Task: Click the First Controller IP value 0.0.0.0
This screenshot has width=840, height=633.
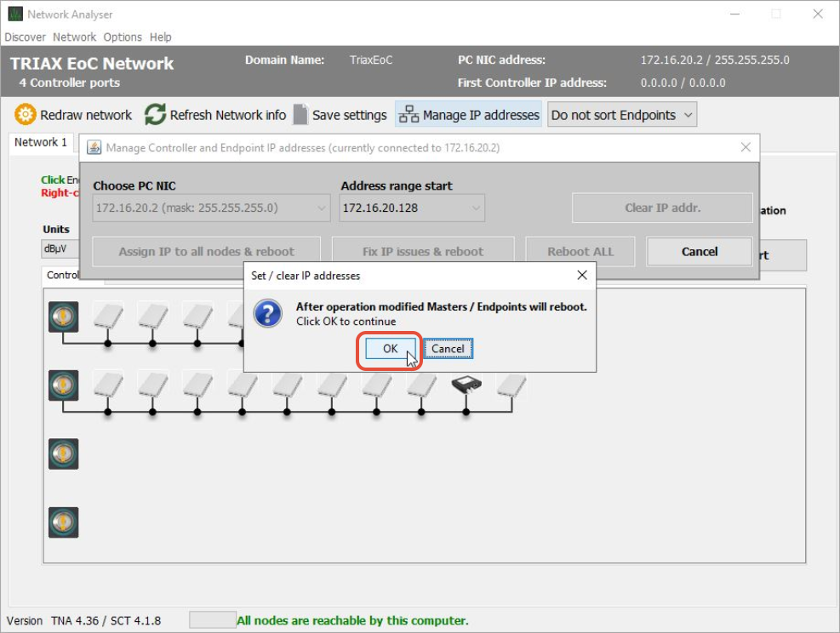Action: coord(683,83)
